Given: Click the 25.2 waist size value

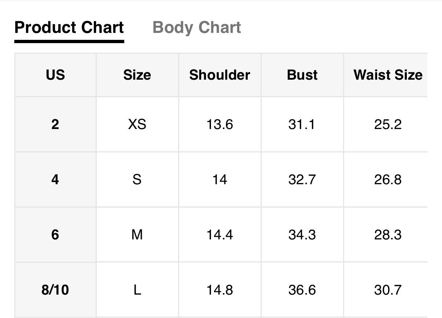Looking at the screenshot, I should tap(388, 125).
